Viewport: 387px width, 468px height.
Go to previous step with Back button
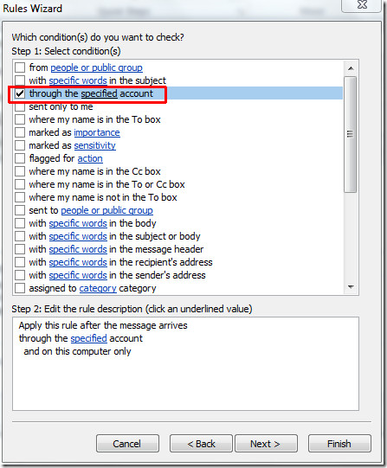[201, 444]
